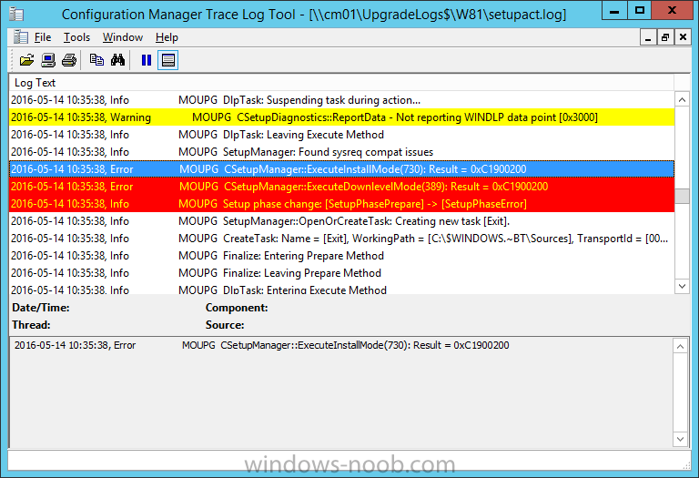Open the Help menu
Viewport: 699px width, 478px height.
click(x=167, y=37)
